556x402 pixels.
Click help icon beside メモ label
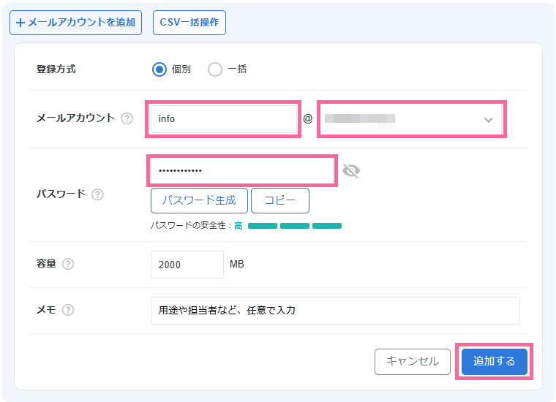click(68, 310)
